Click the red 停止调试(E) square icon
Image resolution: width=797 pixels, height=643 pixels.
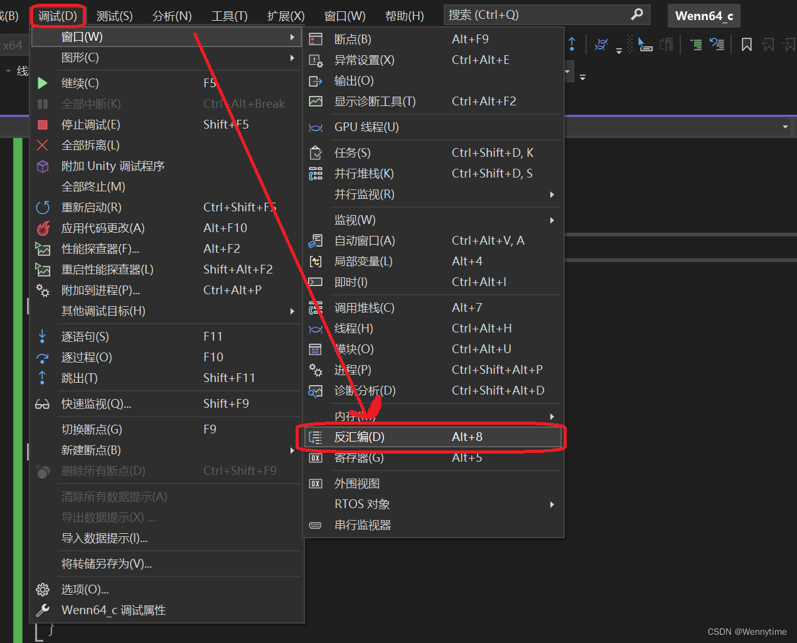point(43,125)
